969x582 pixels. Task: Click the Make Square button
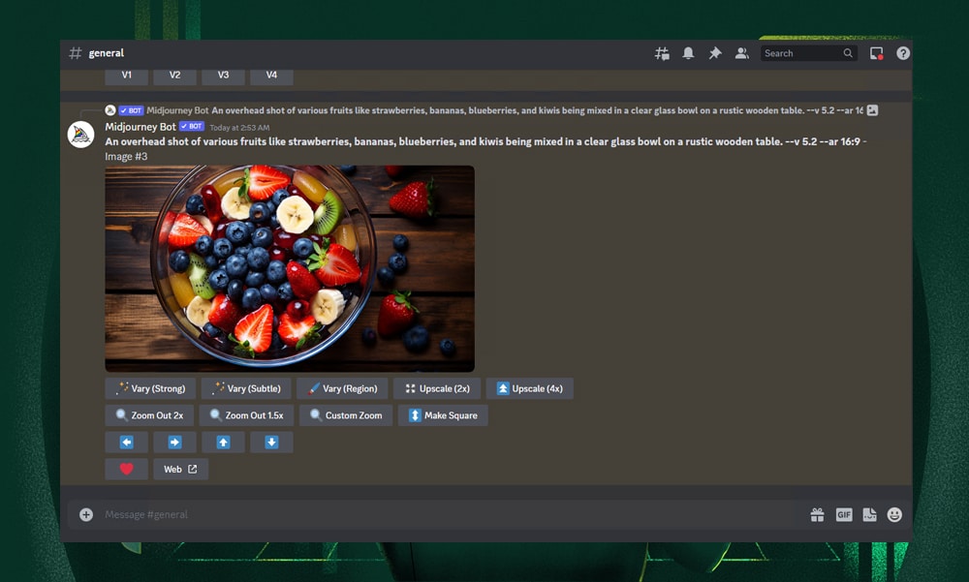pos(443,415)
